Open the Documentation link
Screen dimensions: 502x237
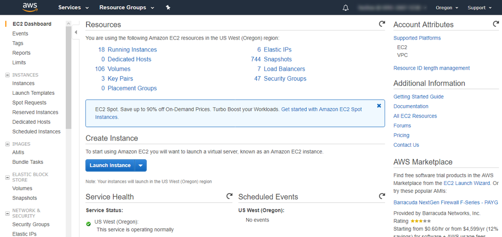click(x=411, y=106)
